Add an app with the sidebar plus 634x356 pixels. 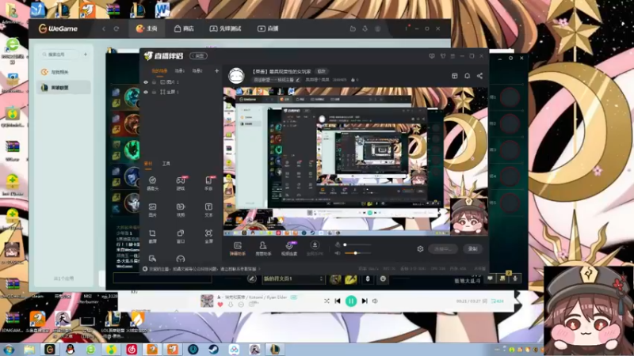[x=86, y=54]
